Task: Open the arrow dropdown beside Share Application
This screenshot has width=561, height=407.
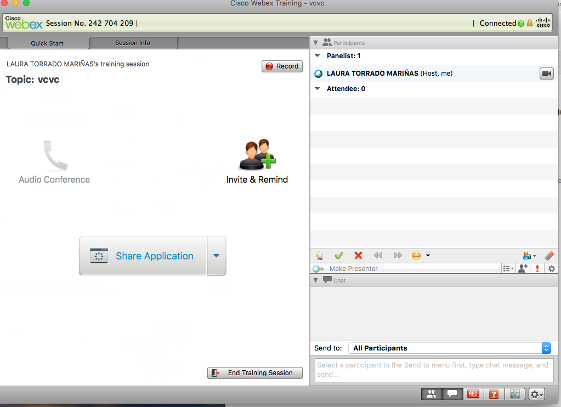Action: point(216,256)
